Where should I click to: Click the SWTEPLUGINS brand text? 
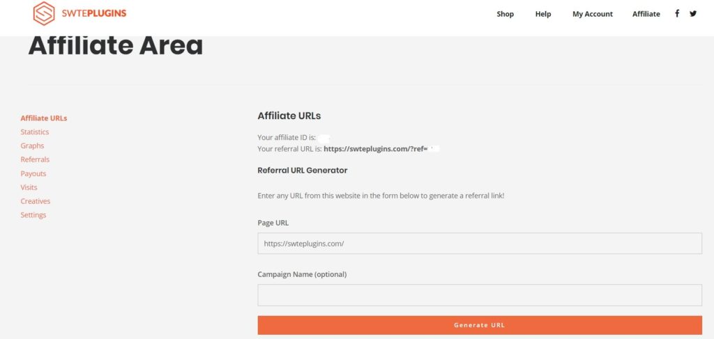click(94, 13)
